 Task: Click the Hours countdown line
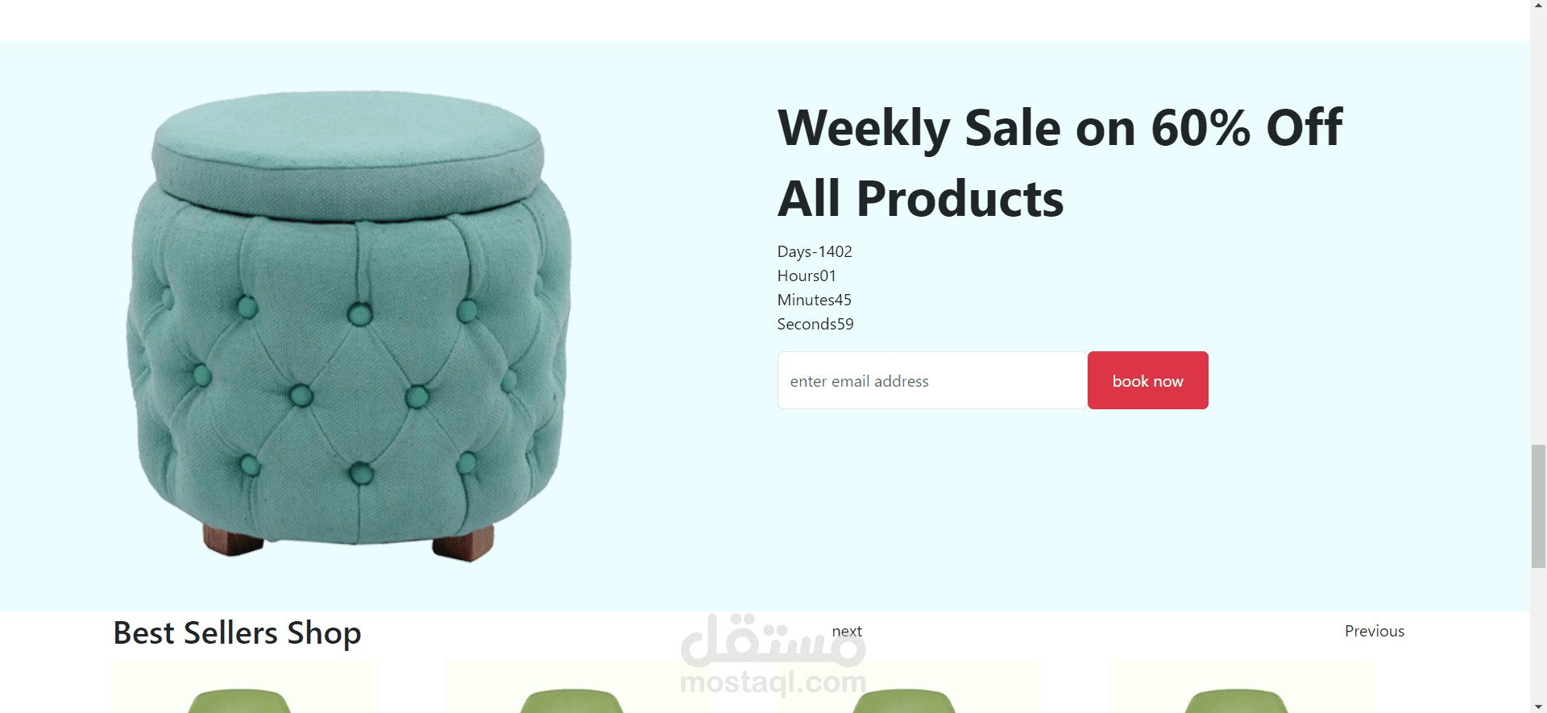[807, 276]
